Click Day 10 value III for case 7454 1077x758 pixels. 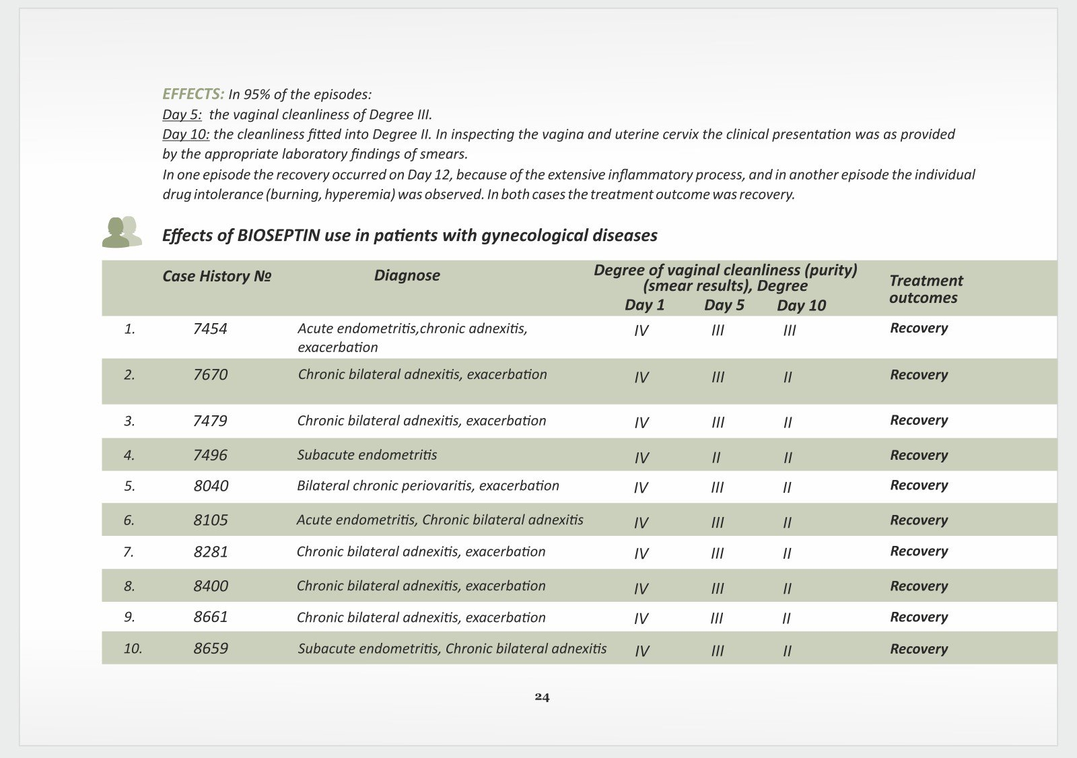[x=790, y=331]
